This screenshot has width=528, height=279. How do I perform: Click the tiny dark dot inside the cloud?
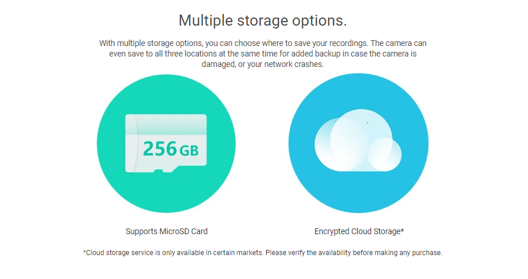pos(368,123)
